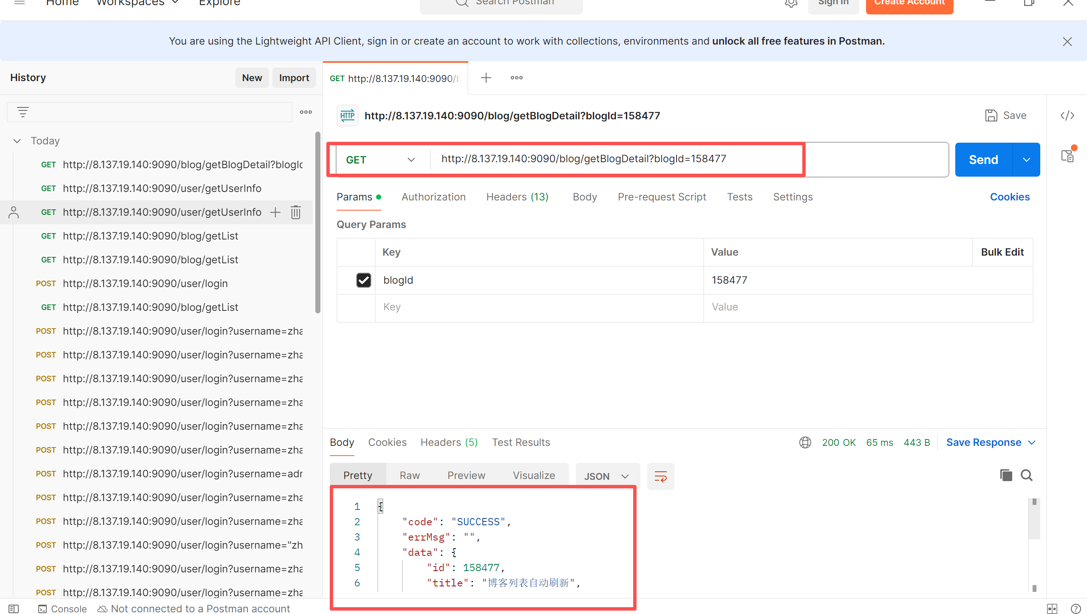Collapse the Today history group
This screenshot has width=1087, height=614.
click(17, 141)
